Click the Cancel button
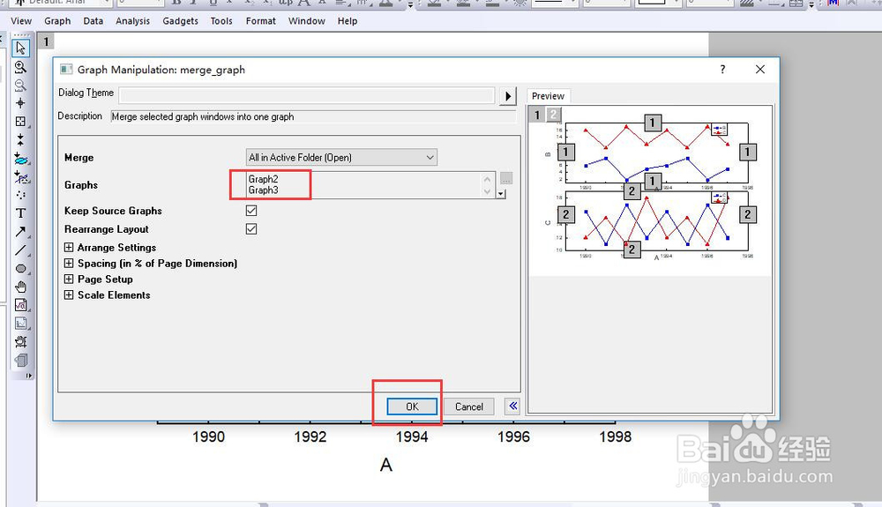The width and height of the screenshot is (882, 507). pyautogui.click(x=469, y=406)
